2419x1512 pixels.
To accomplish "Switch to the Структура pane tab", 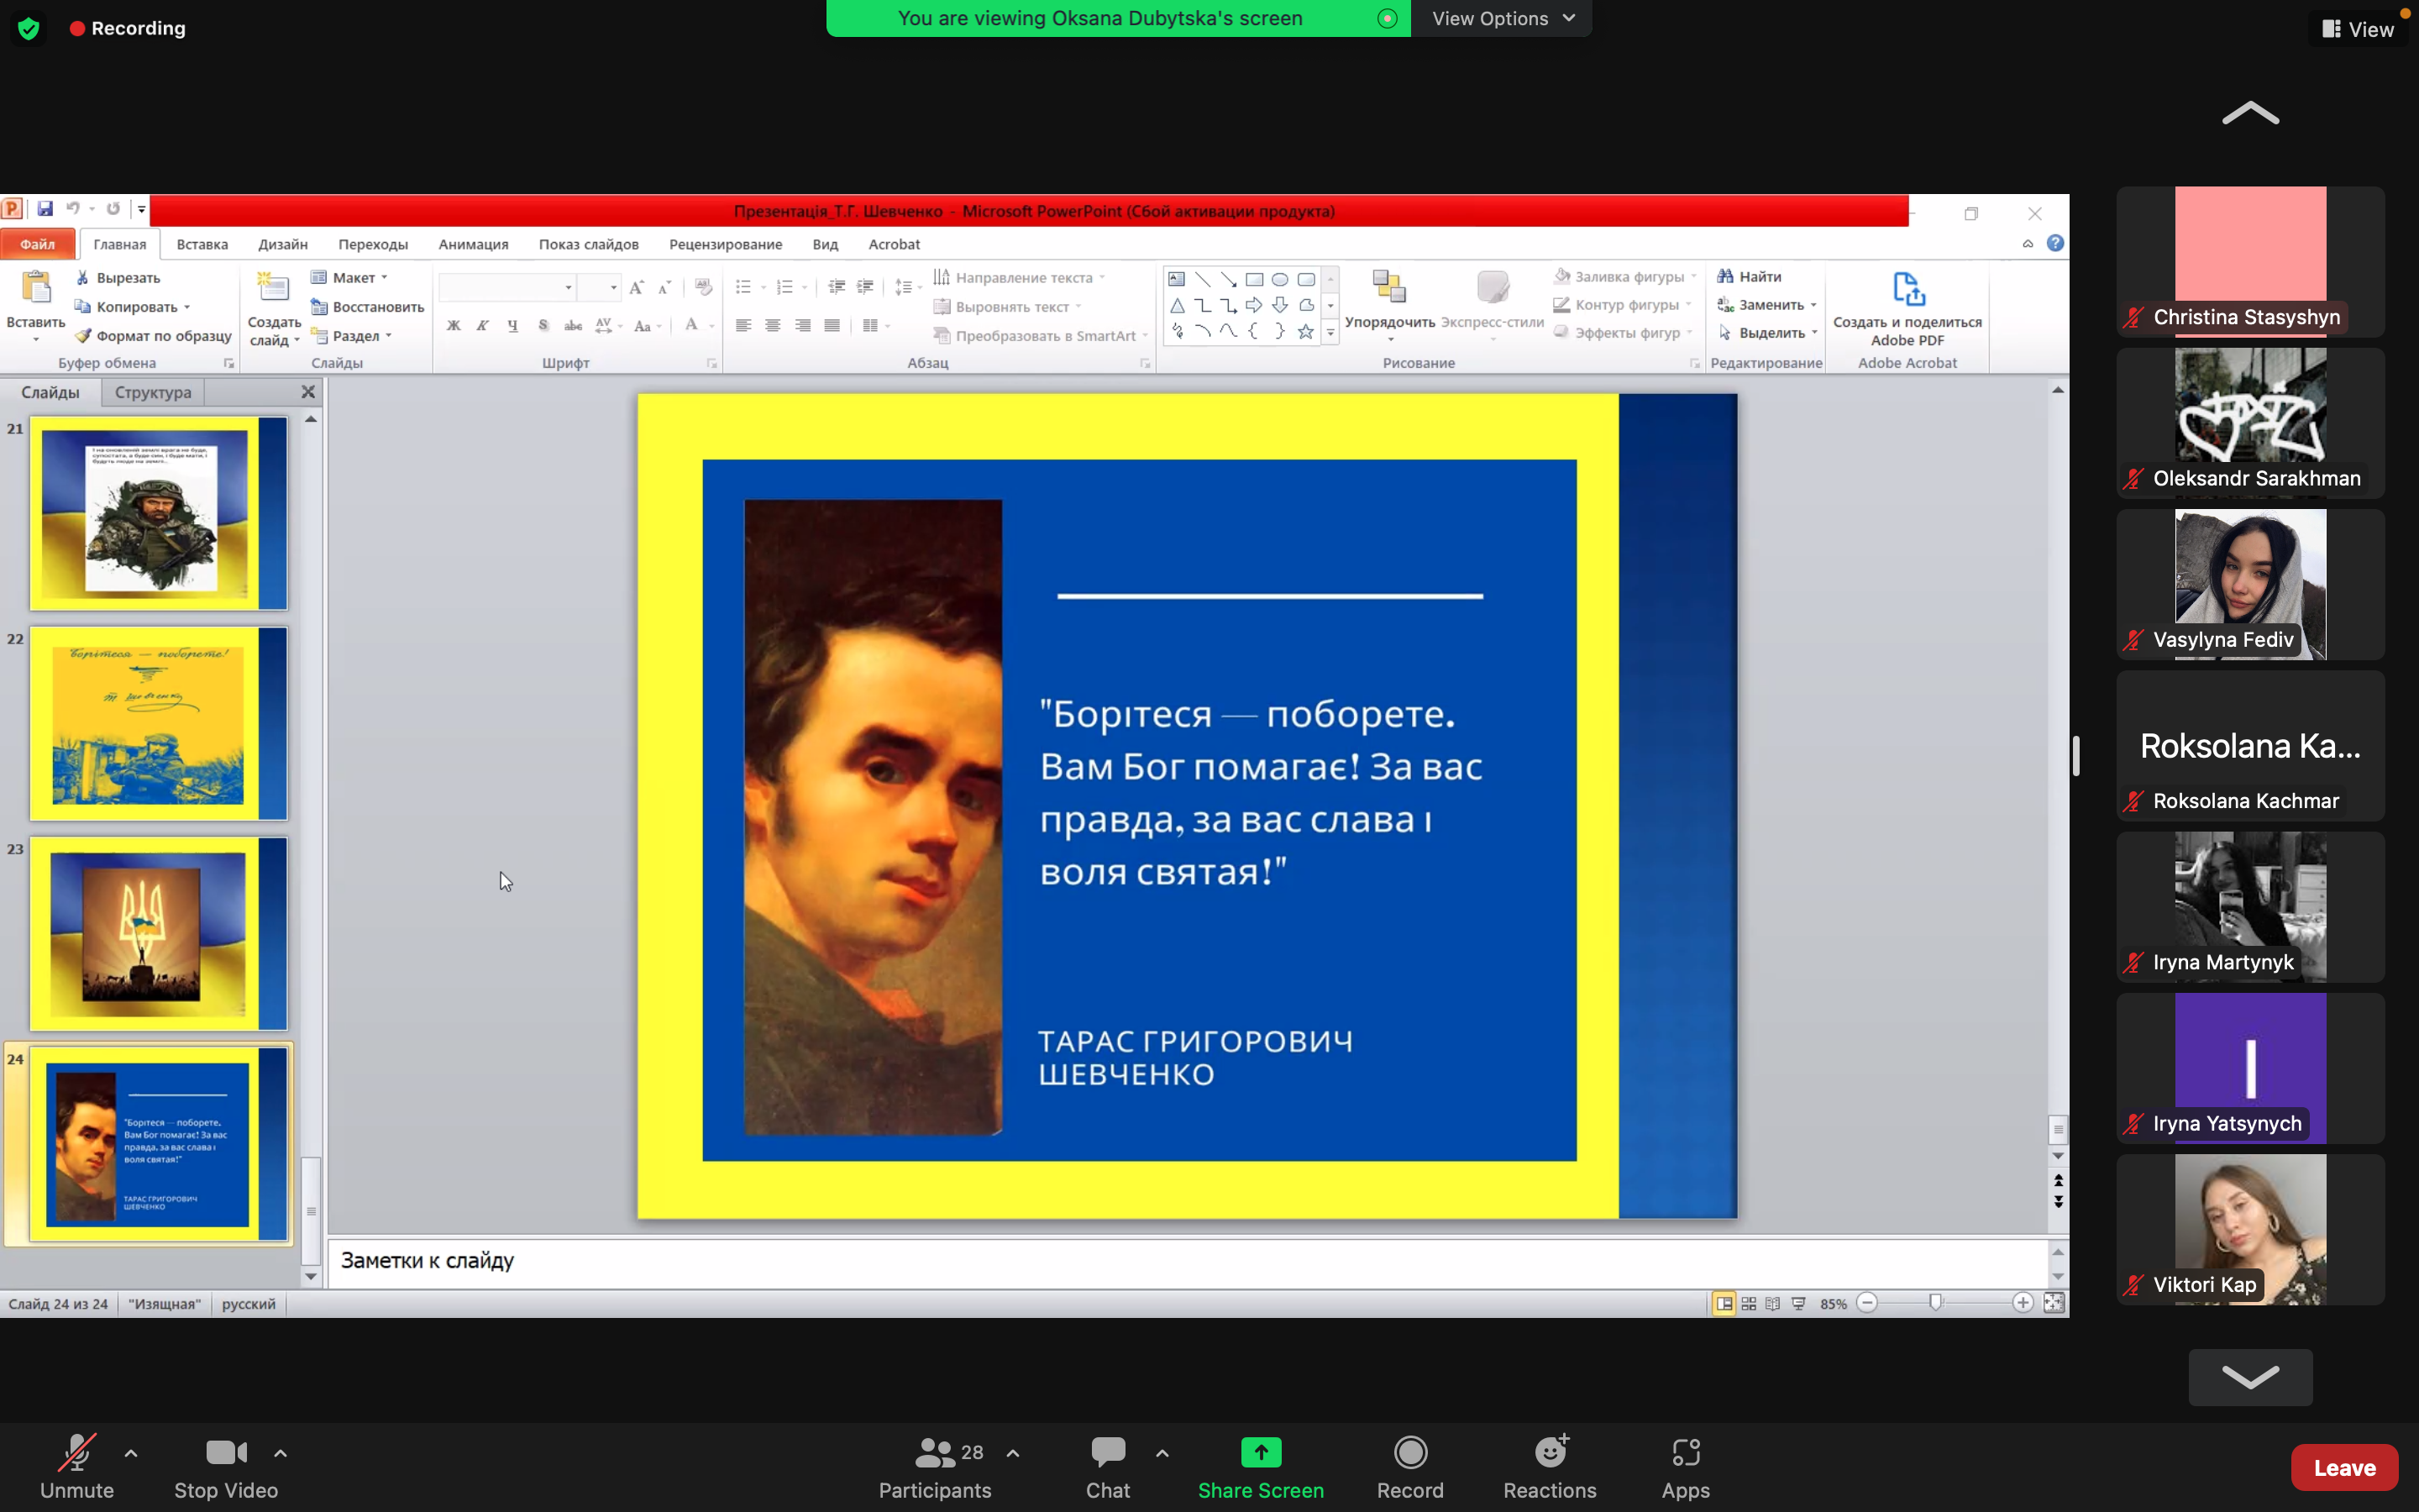I will point(153,392).
